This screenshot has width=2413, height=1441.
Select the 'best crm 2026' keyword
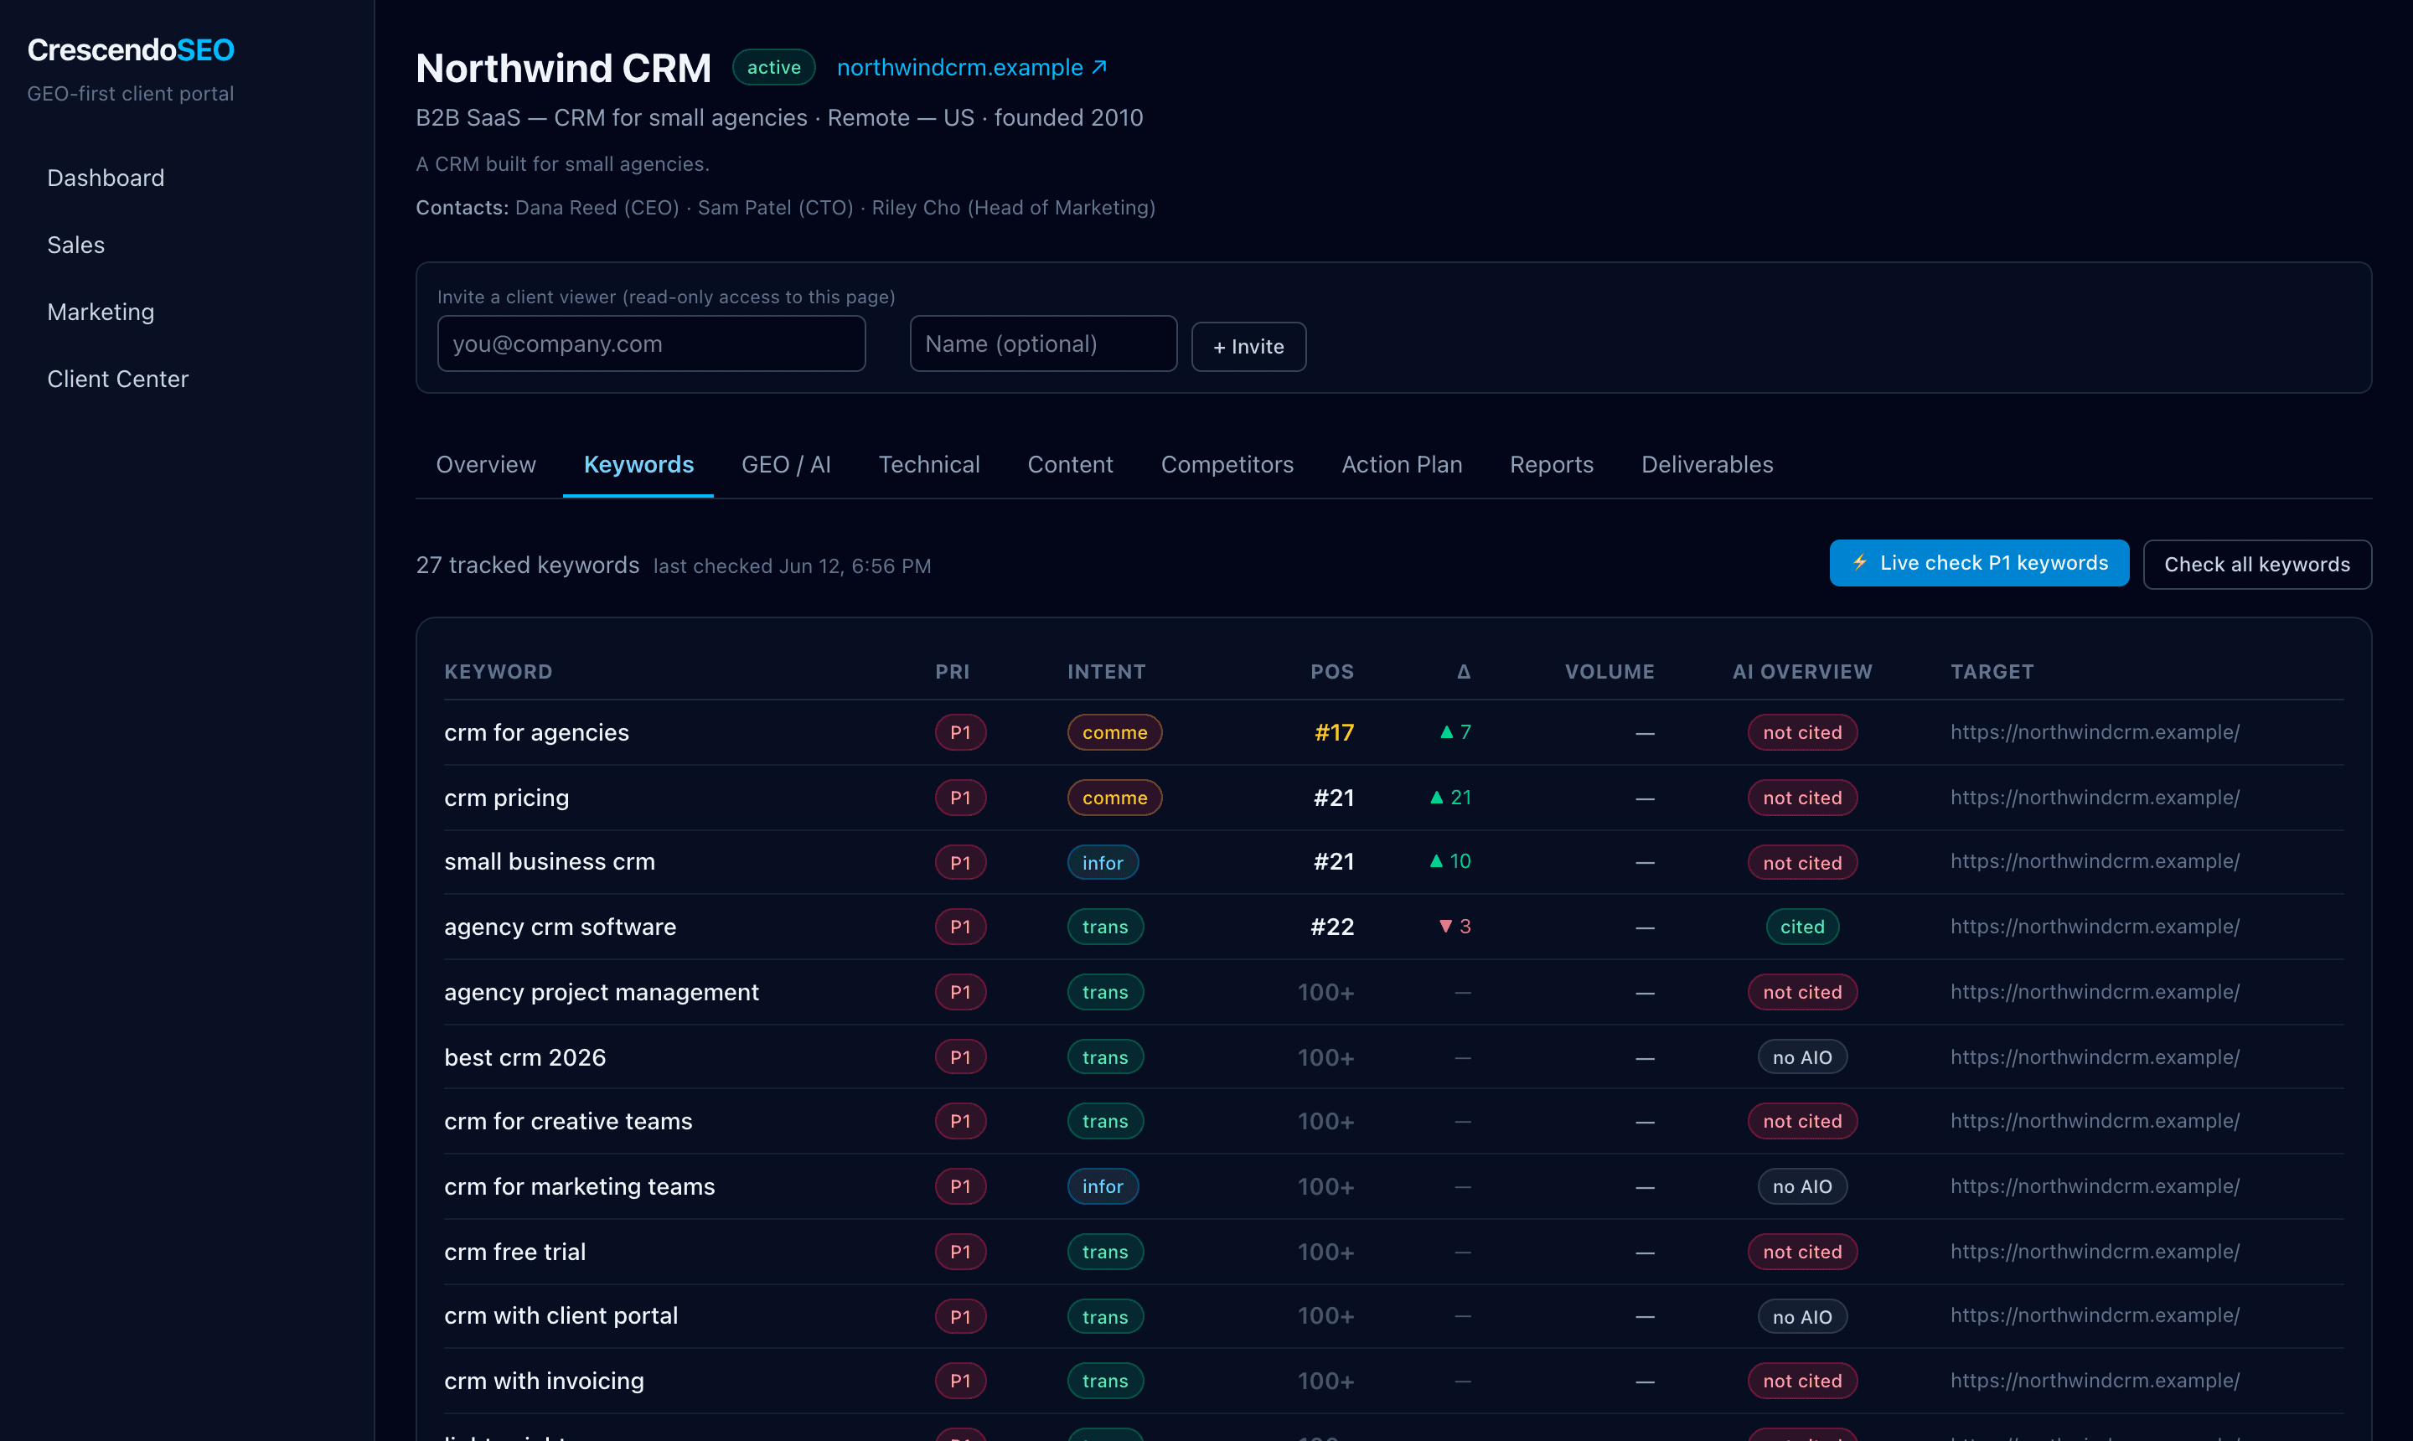click(524, 1056)
